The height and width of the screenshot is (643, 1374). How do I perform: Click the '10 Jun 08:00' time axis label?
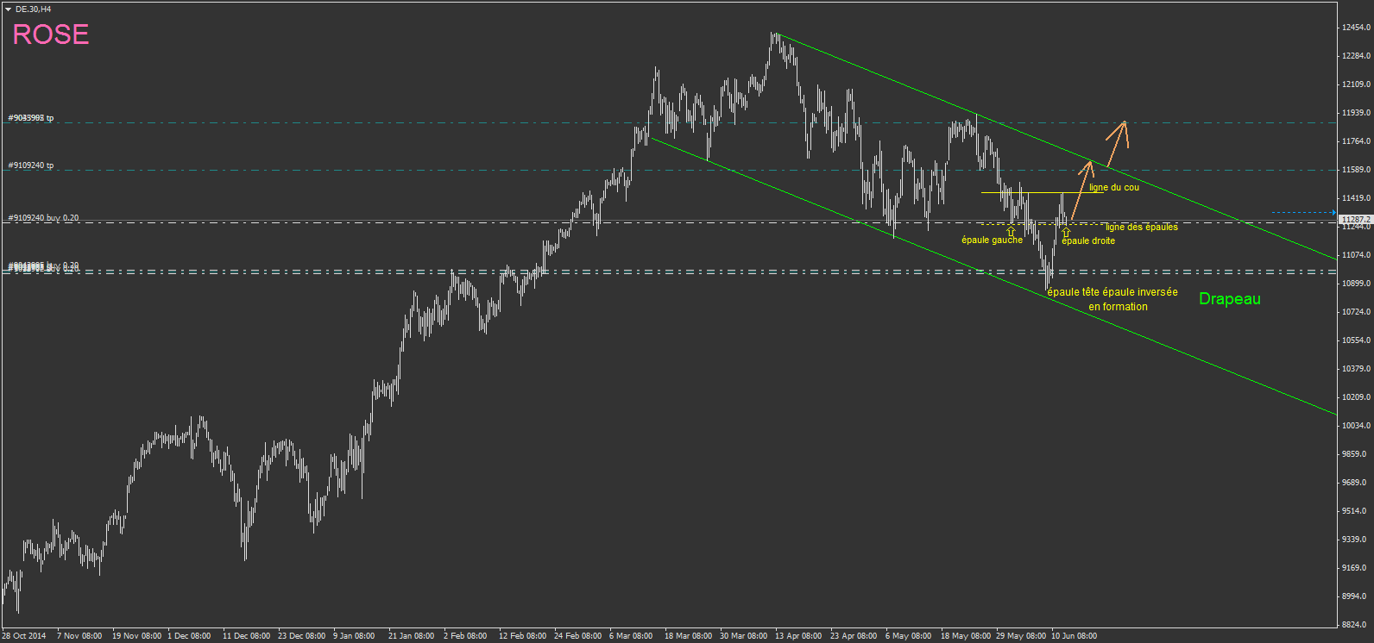1075,636
